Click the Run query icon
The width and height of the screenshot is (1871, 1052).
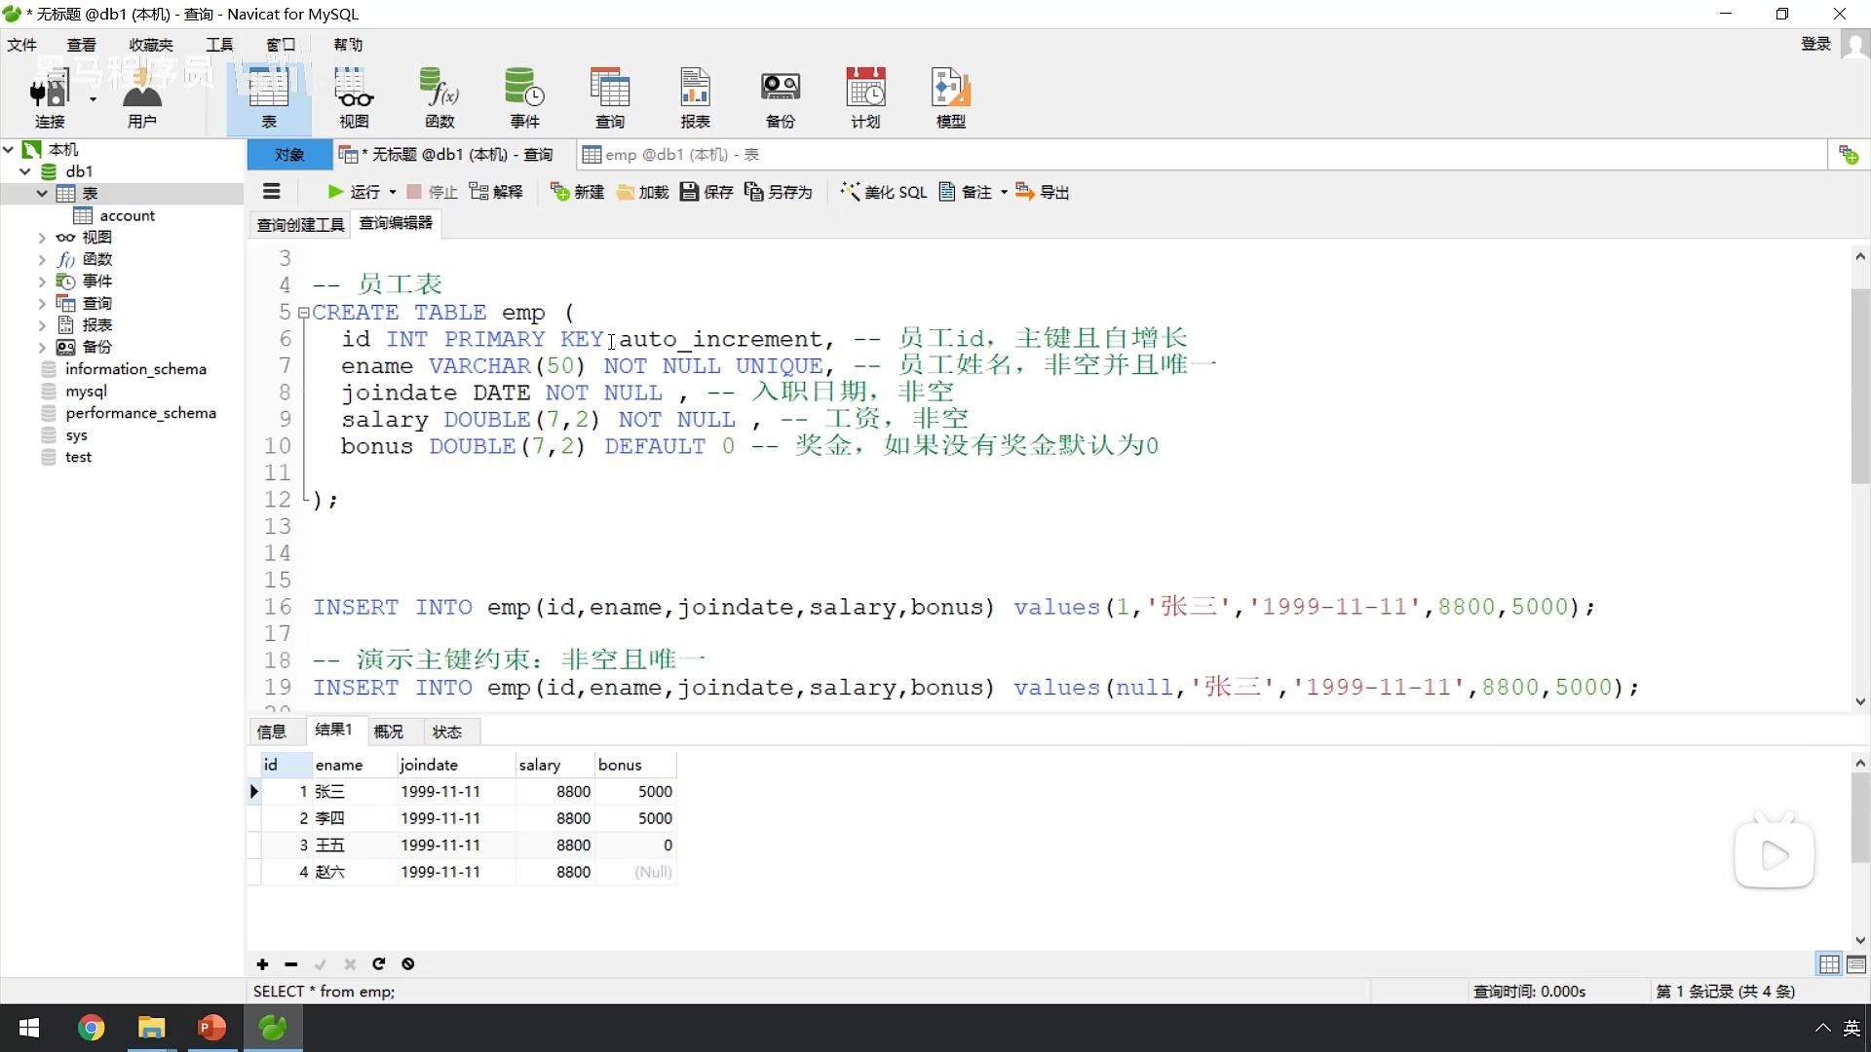[x=336, y=192]
